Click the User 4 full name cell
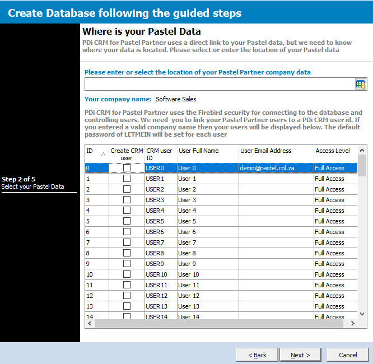The width and height of the screenshot is (373, 364). click(x=208, y=211)
